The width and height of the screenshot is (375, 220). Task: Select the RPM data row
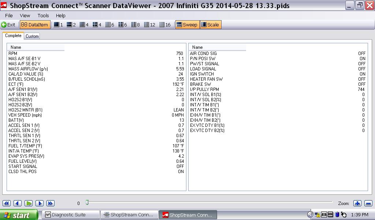[96, 54]
